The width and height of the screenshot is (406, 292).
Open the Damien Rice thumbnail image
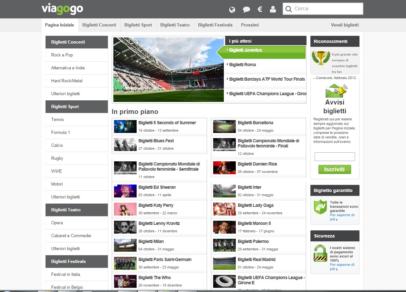[x=224, y=168]
